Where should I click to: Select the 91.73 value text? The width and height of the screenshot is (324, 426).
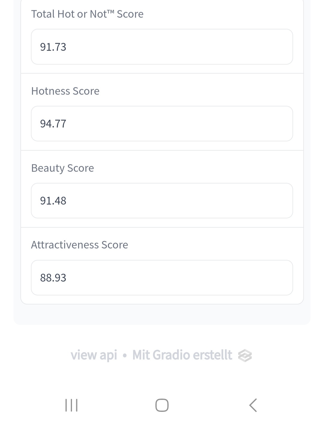(53, 47)
